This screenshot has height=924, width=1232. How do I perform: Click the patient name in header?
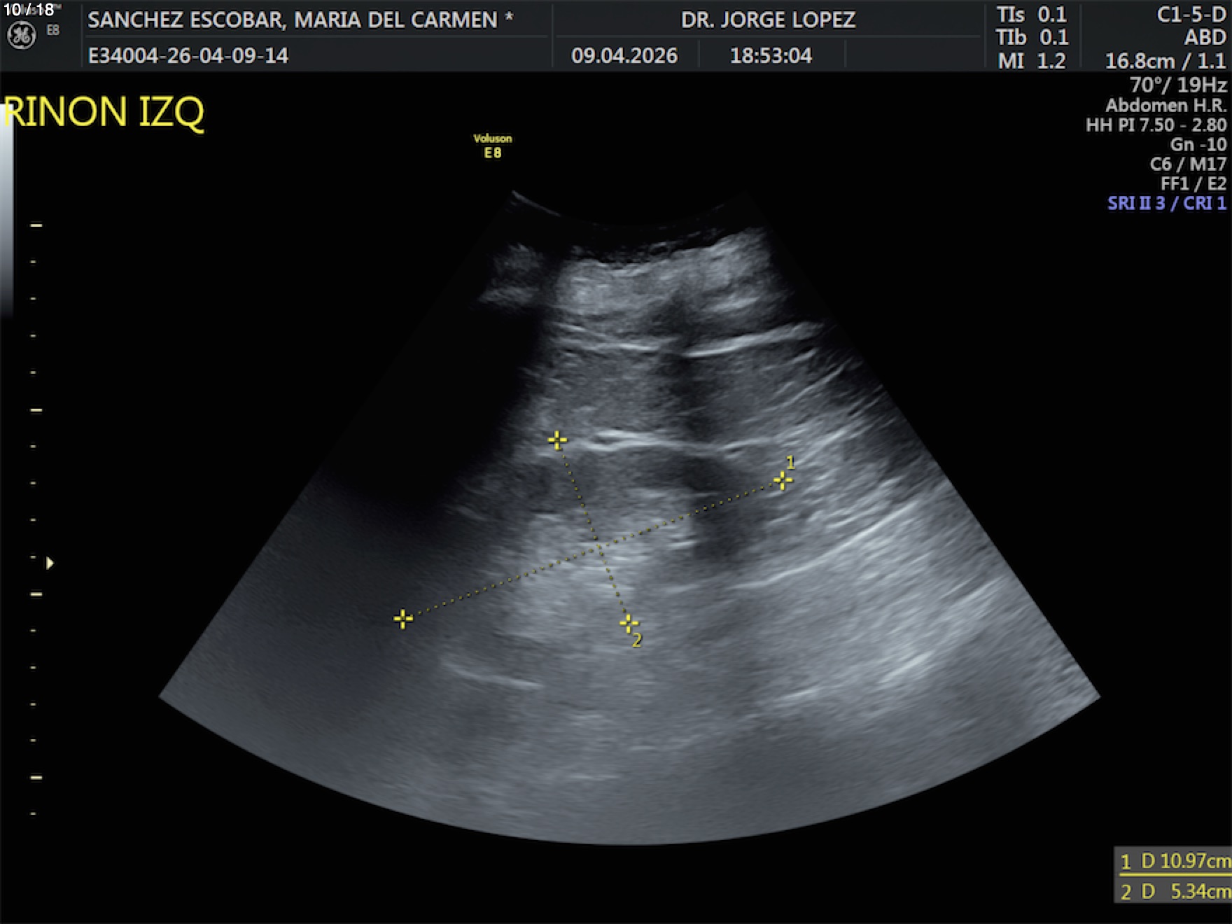[300, 20]
